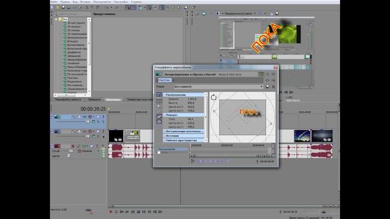Click the Sync Cursor icon in Pan/Crop
The width and height of the screenshot is (390, 219).
point(193,161)
